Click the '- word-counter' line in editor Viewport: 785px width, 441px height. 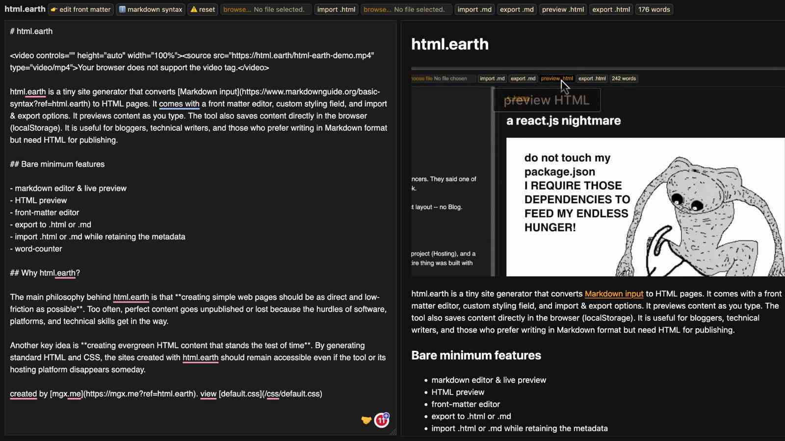36,249
